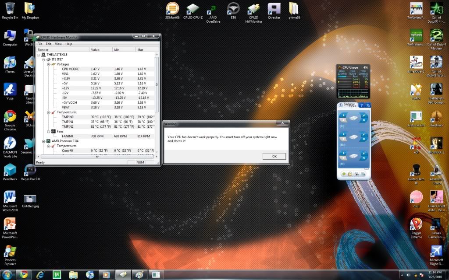449x280 pixels.
Task: Add a new virtual drive in DAEMON Tools
Action: pyautogui.click(x=344, y=174)
